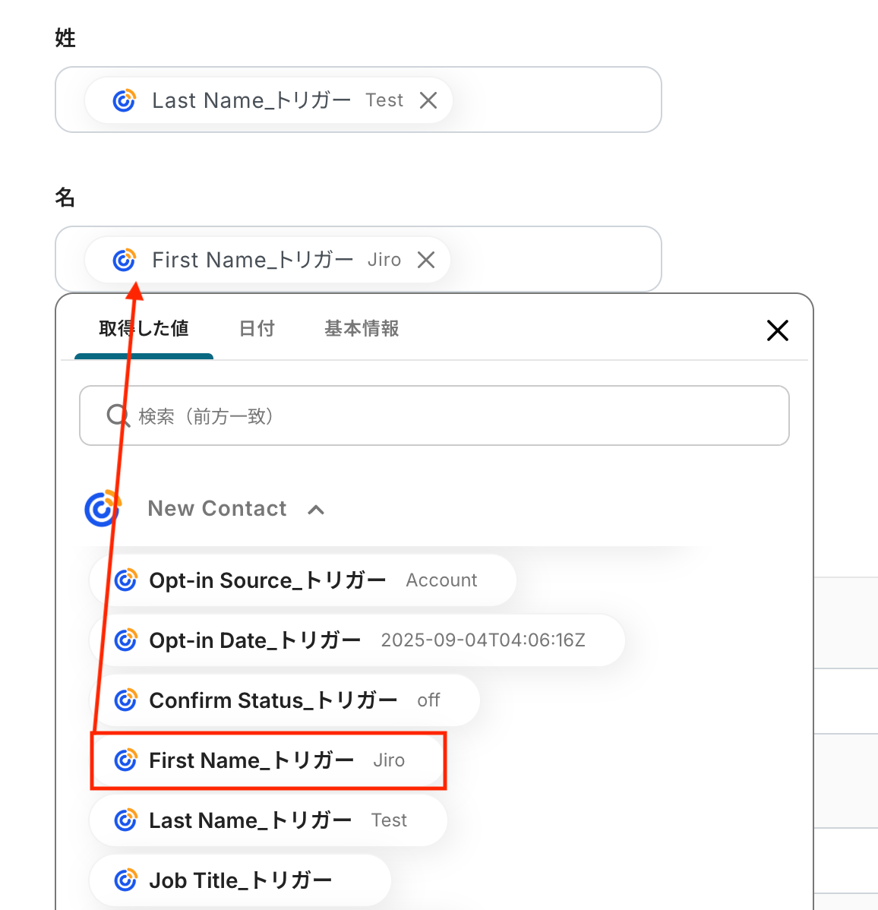Click the Job Title item icon
878x910 pixels.
pyautogui.click(x=125, y=880)
